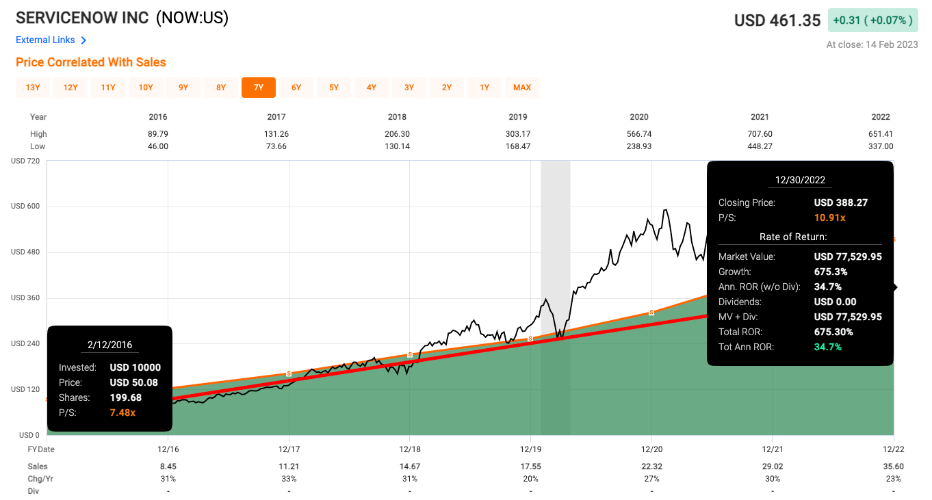Expand the External Links chevron arrow

click(83, 40)
